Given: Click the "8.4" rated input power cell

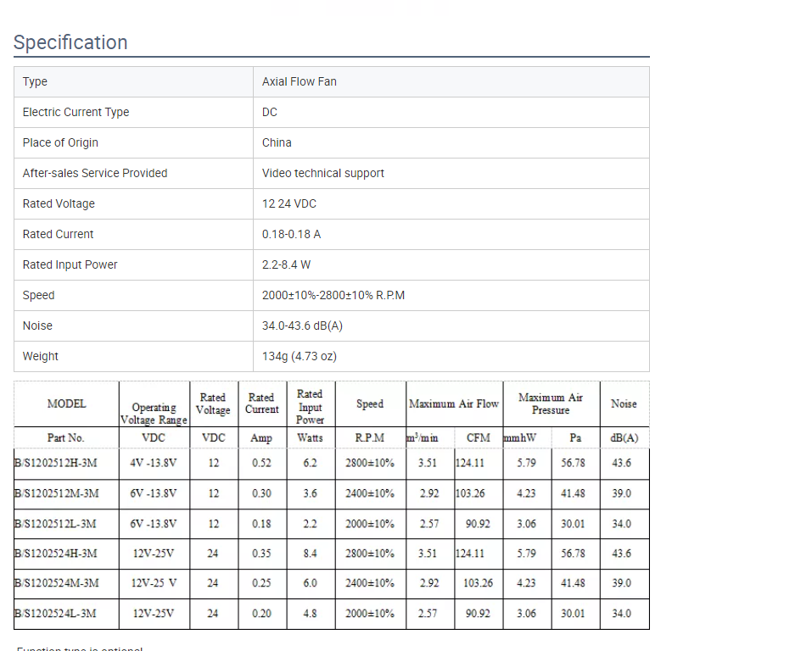Looking at the screenshot, I should (311, 554).
